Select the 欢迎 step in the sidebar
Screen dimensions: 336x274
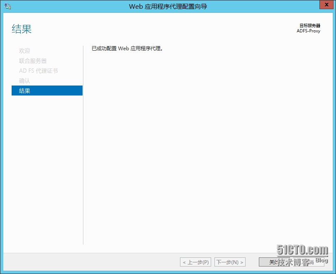point(24,51)
